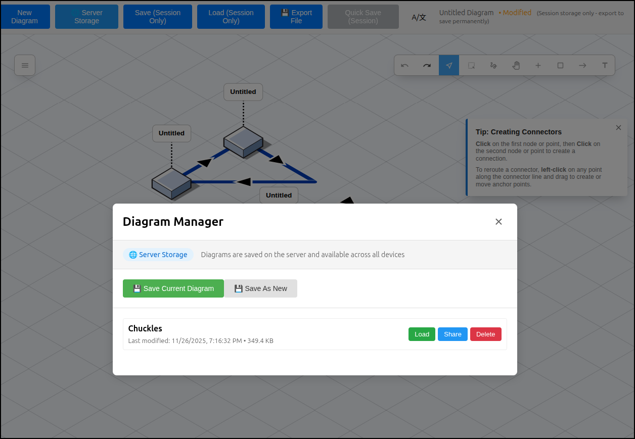Click the redo arrow in toolbar

point(427,66)
